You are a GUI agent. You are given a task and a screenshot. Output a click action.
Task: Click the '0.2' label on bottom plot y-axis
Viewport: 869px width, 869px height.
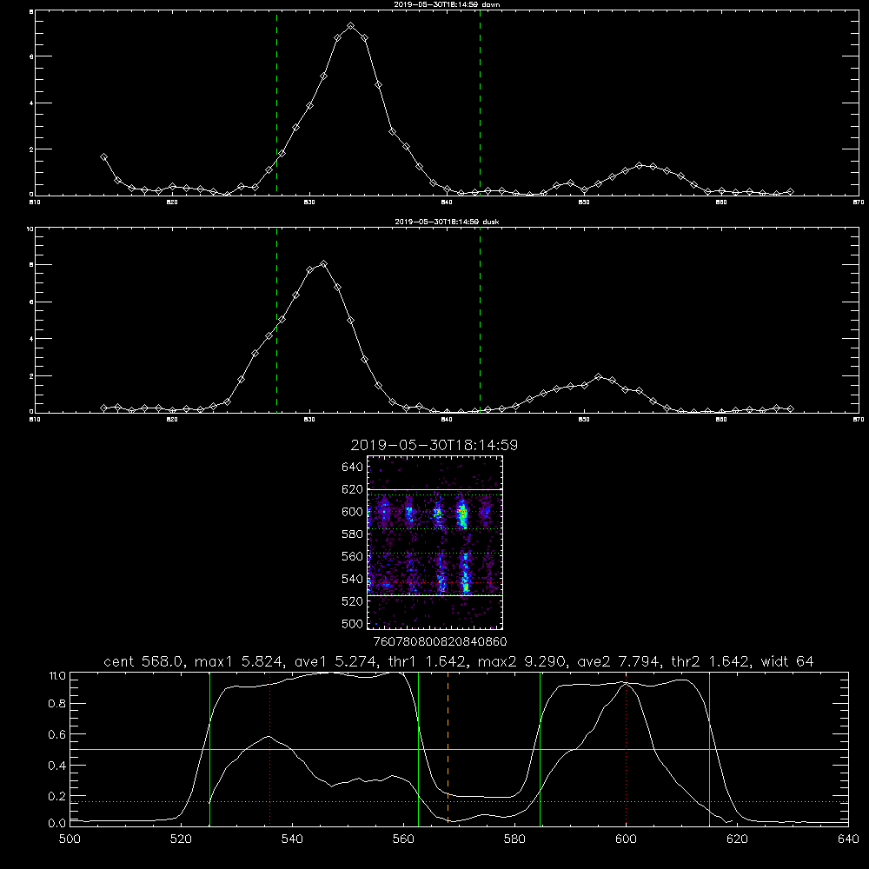click(57, 796)
